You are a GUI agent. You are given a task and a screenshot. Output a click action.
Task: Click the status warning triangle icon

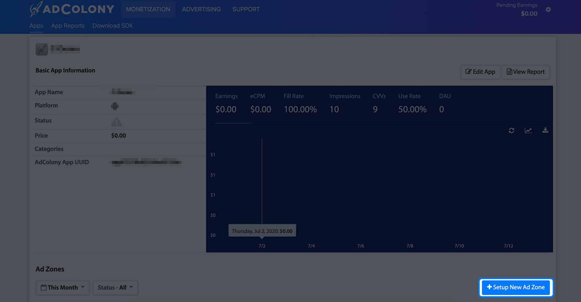point(117,121)
